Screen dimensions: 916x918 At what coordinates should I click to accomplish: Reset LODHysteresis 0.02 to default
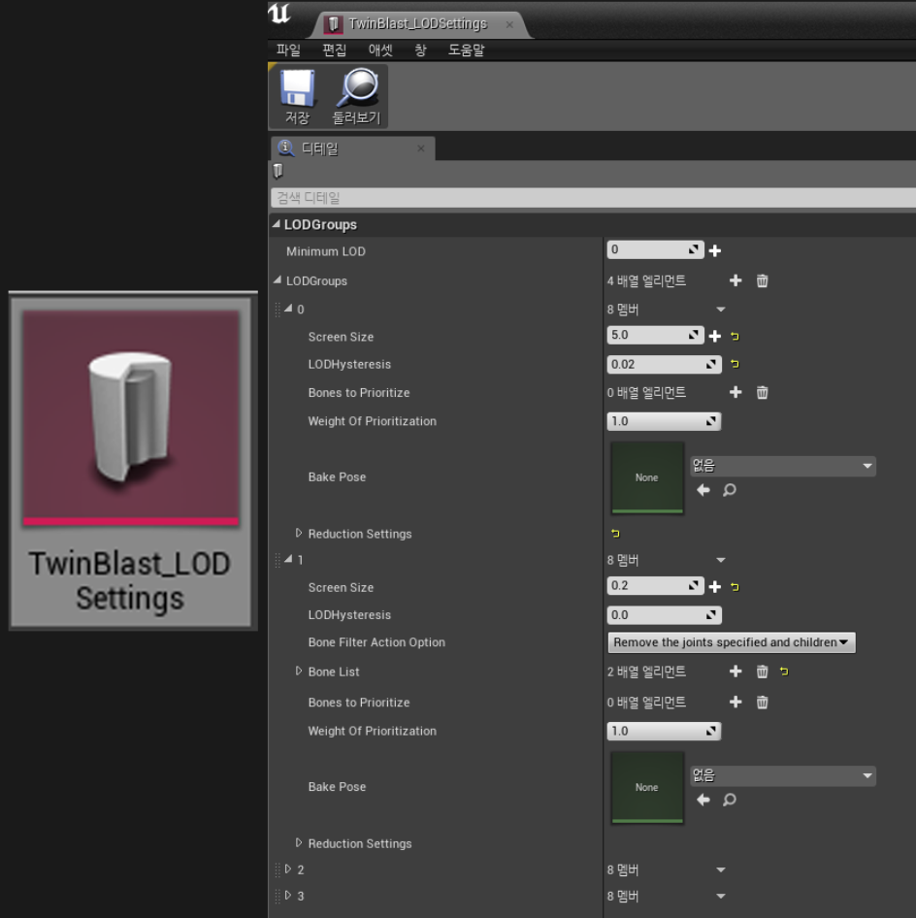click(736, 364)
